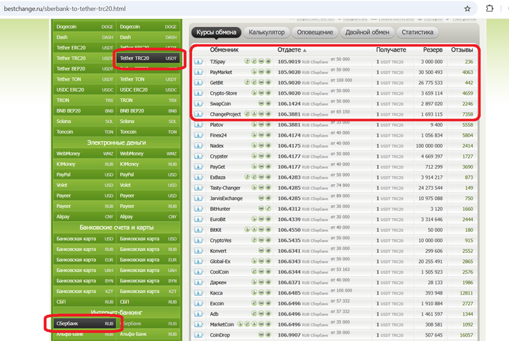
Task: Choose Tether BEP20 in the give column
Action: click(84, 69)
